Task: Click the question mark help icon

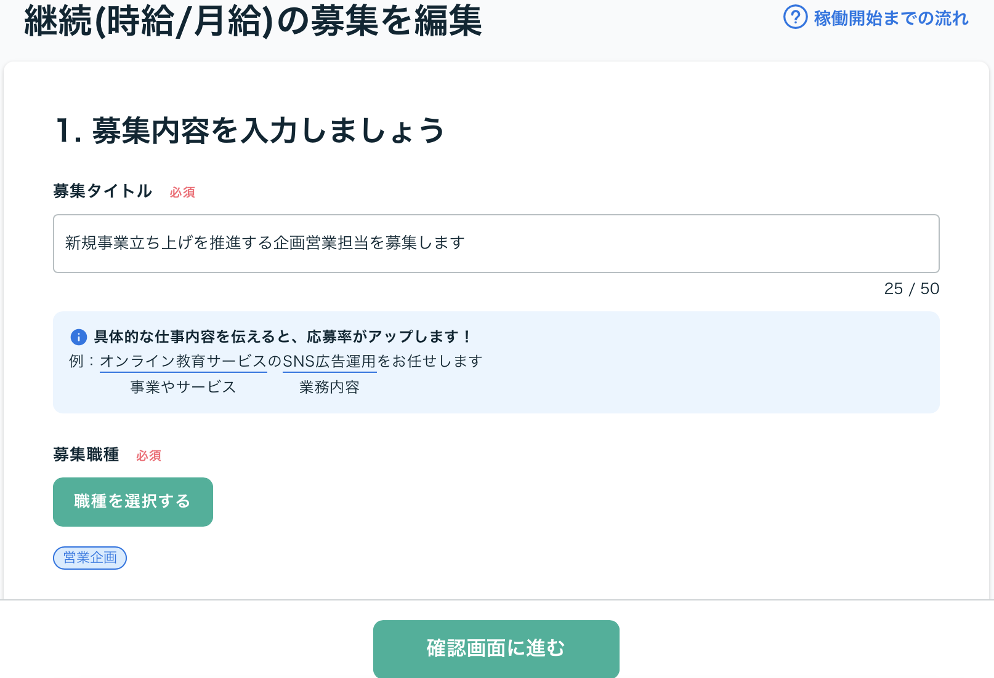Action: 795,17
